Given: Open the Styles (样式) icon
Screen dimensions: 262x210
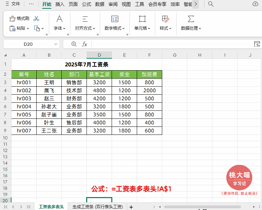Looking at the screenshot, I should click(x=165, y=19).
